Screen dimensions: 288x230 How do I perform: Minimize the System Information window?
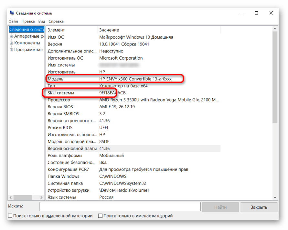pos(242,13)
